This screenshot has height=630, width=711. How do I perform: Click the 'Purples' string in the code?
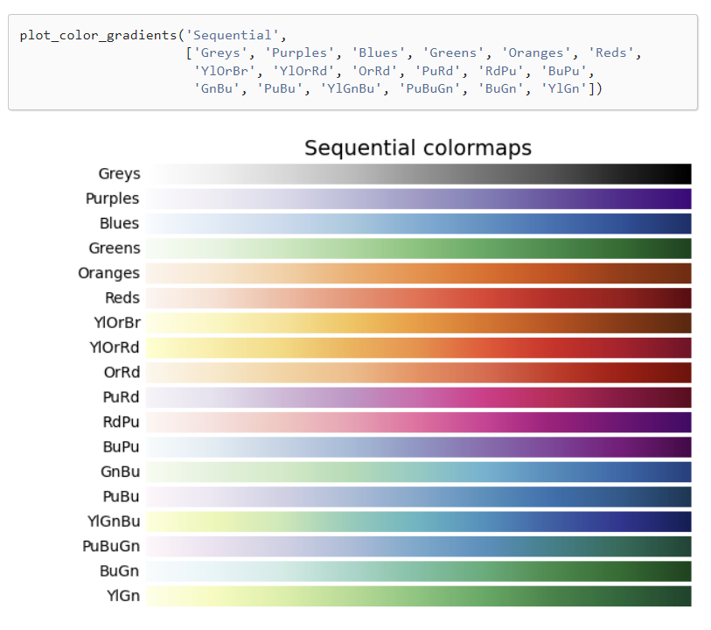(299, 53)
